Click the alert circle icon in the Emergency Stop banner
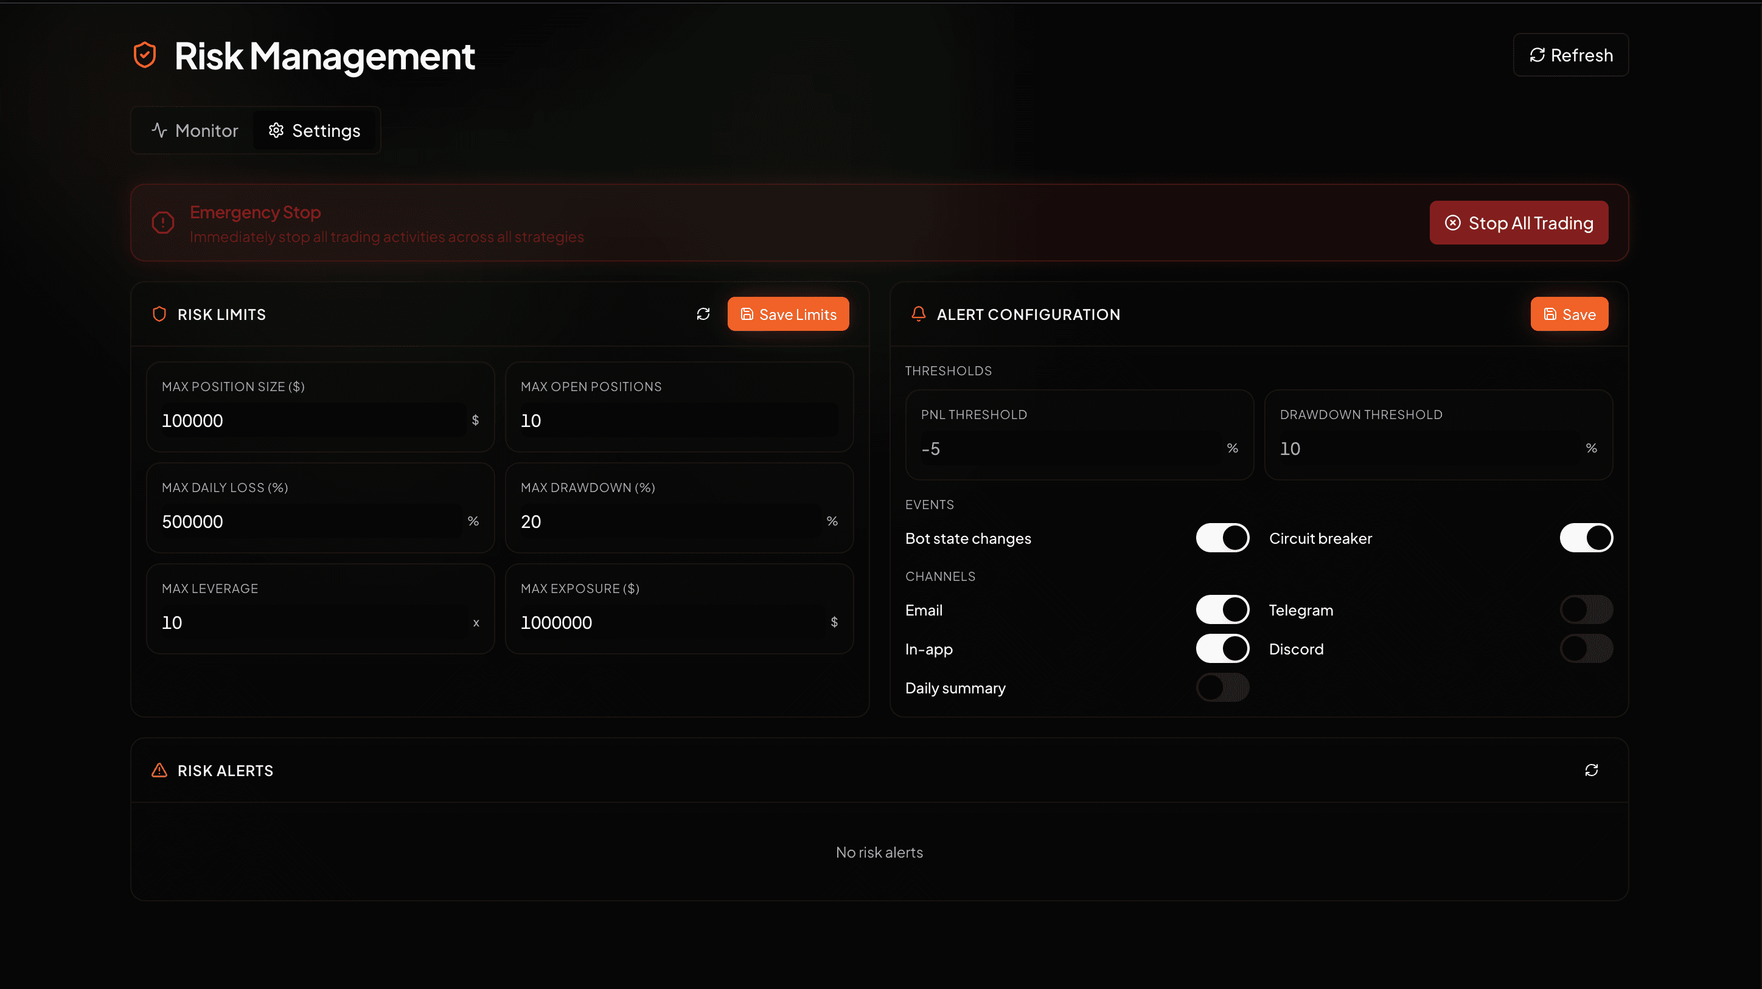 pos(162,222)
